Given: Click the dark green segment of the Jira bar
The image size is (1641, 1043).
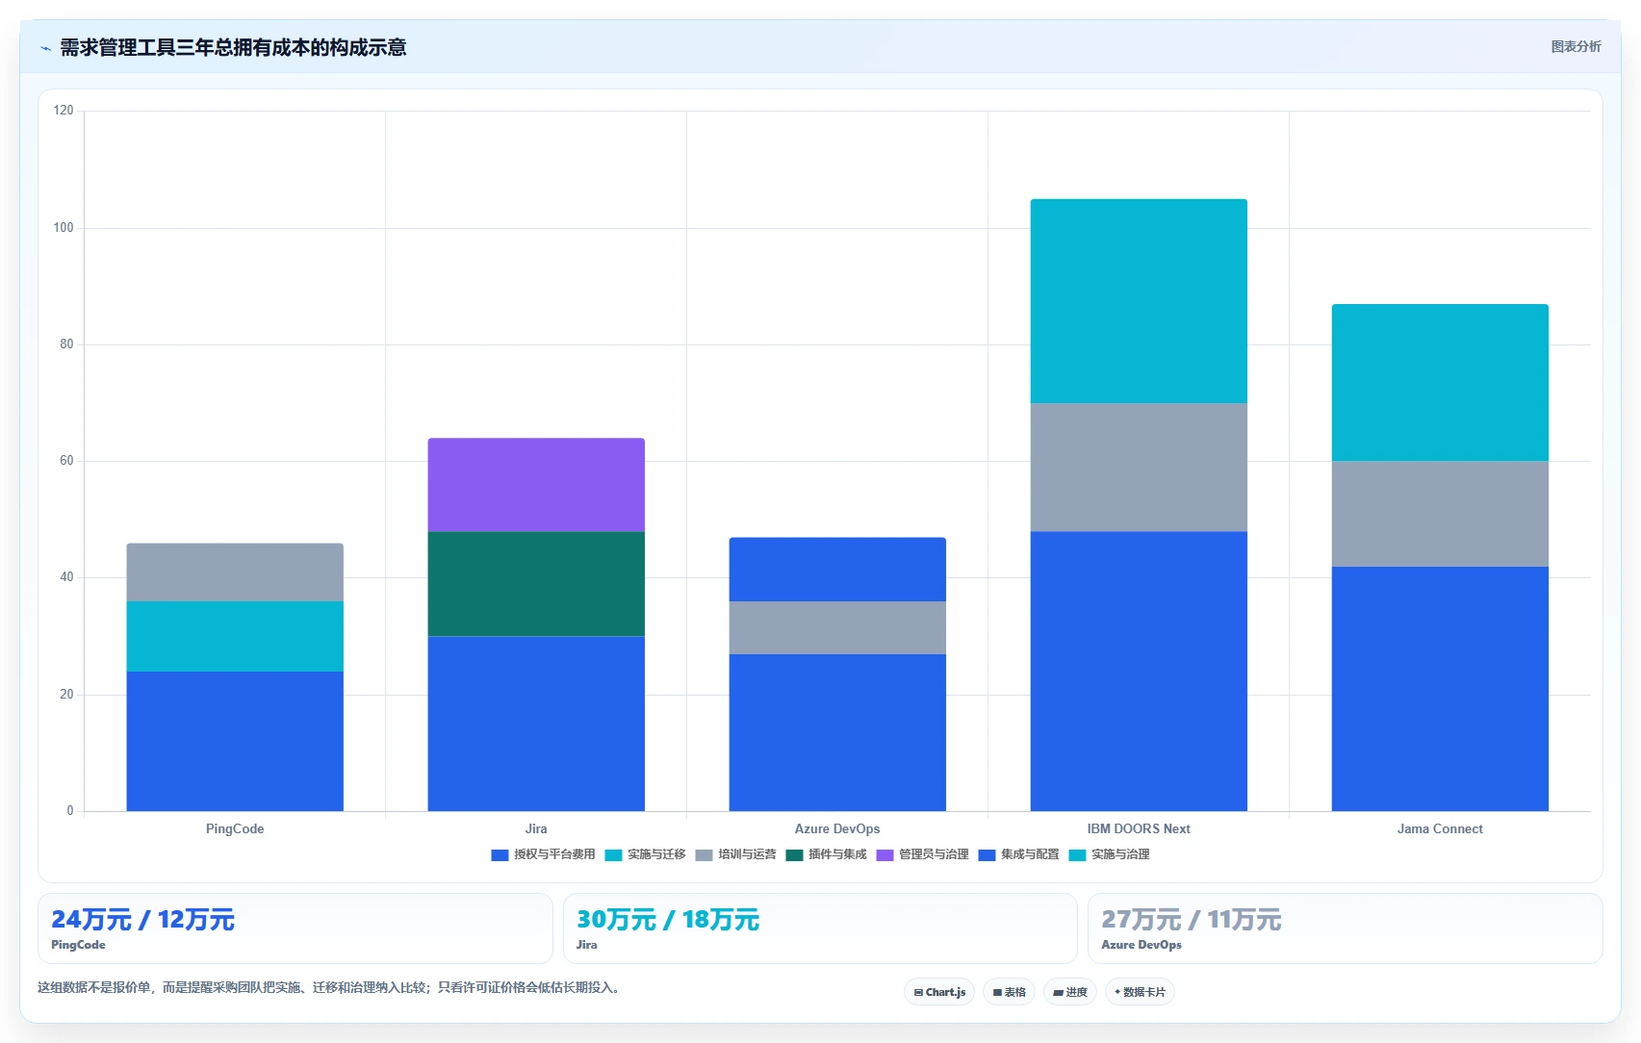Looking at the screenshot, I should [536, 584].
